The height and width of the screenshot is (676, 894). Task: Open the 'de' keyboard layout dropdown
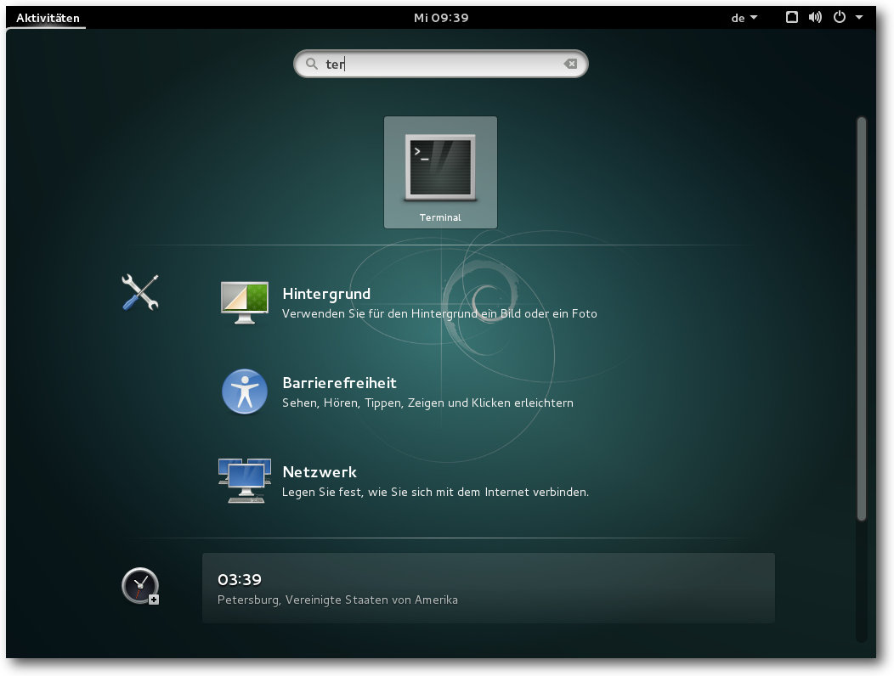coord(744,18)
